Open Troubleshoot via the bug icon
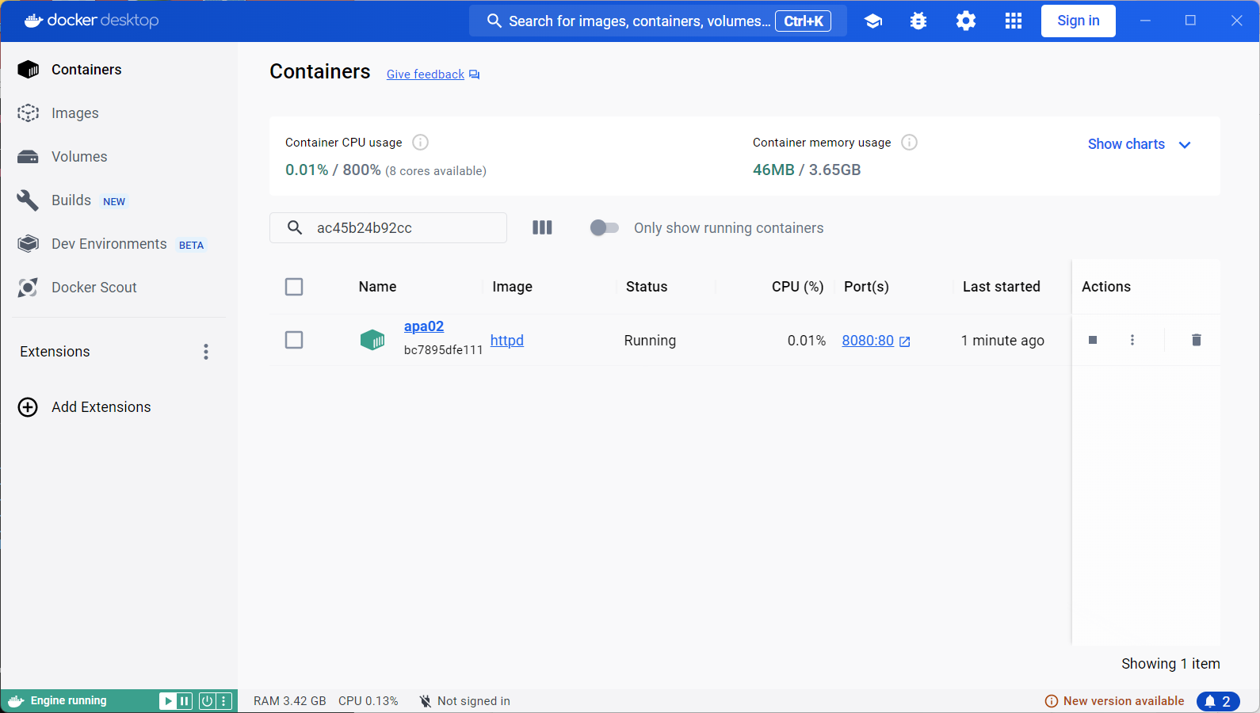The height and width of the screenshot is (713, 1260). (x=918, y=21)
